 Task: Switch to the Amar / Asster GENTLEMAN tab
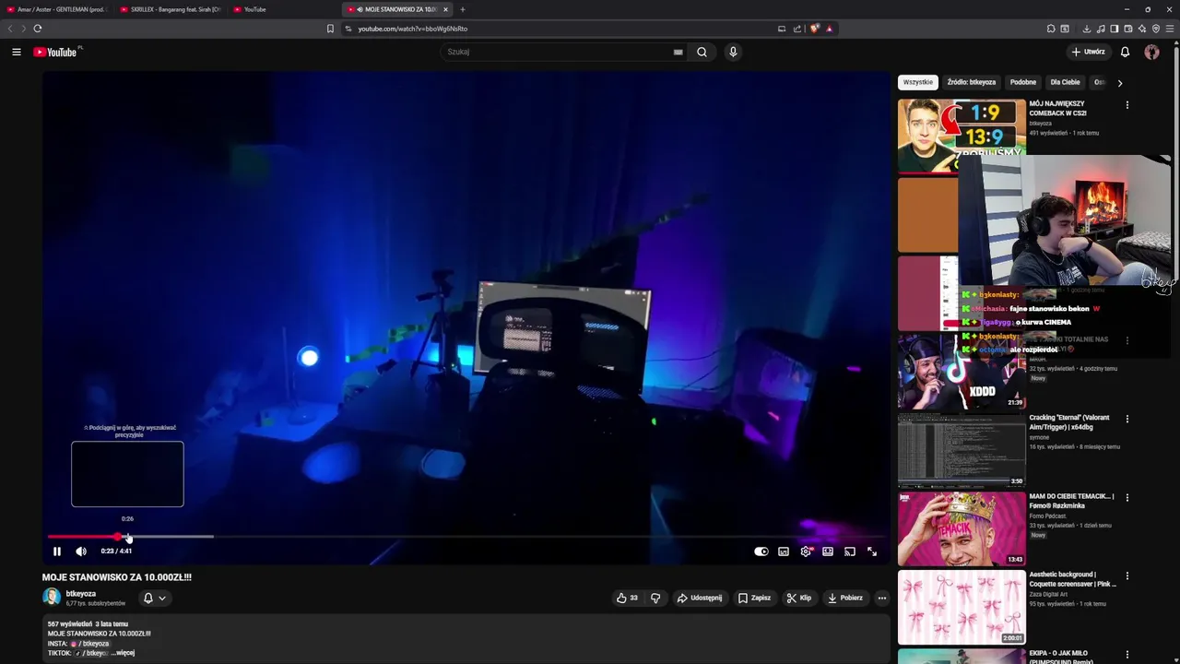coord(57,9)
